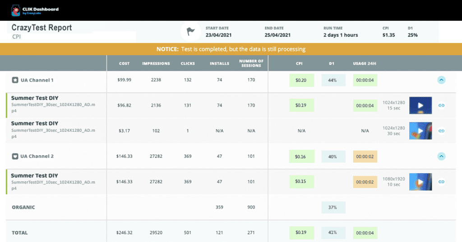462x242 pixels.
Task: Click the $0.16 CPI badge for UA Channel 2
Action: tap(301, 157)
